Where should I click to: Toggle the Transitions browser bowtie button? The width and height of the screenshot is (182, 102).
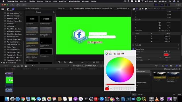tap(180, 66)
